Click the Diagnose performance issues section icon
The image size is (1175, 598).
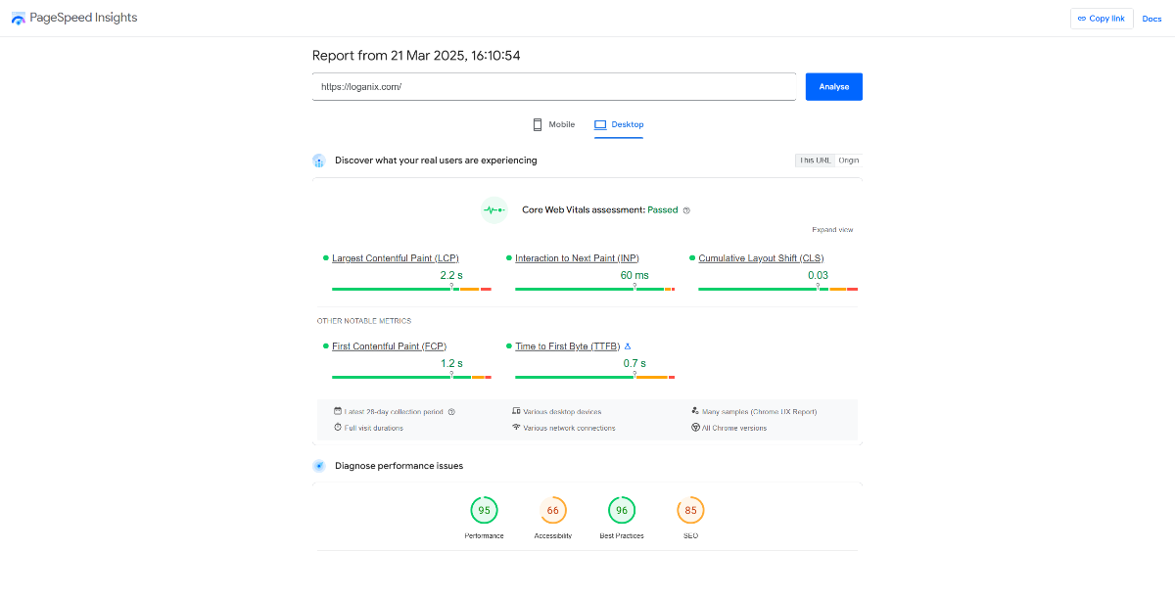pos(318,466)
